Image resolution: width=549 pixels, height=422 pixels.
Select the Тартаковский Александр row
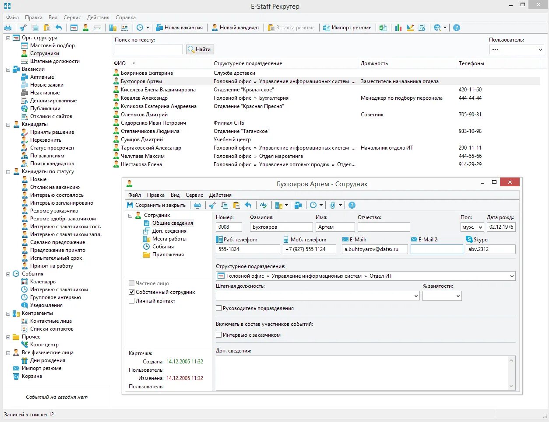pyautogui.click(x=326, y=148)
